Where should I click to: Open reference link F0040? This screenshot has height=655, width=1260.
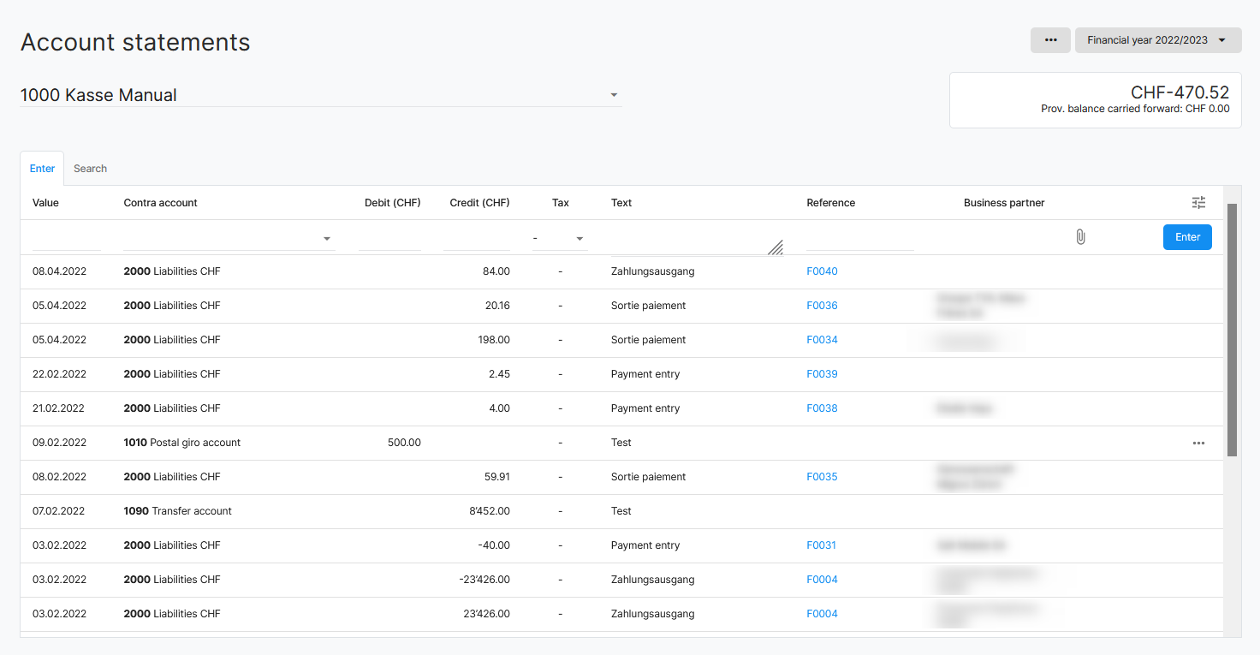[x=822, y=271]
